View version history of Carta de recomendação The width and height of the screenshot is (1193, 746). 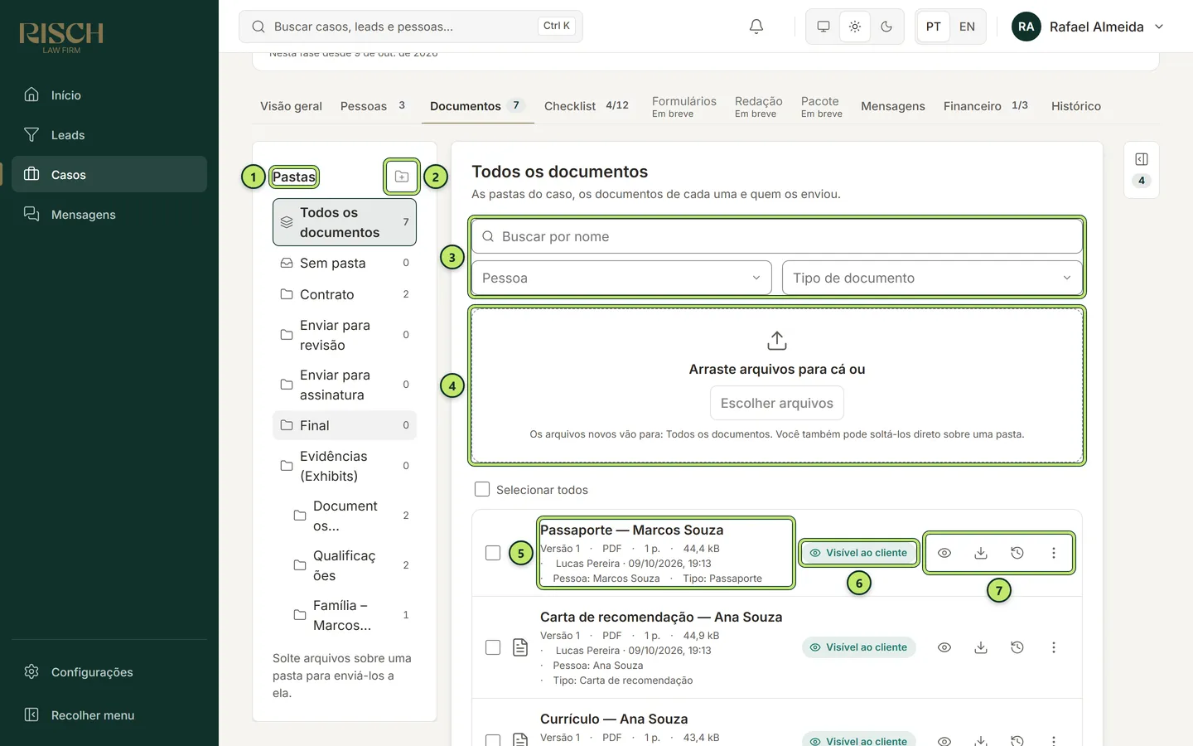(x=1017, y=647)
